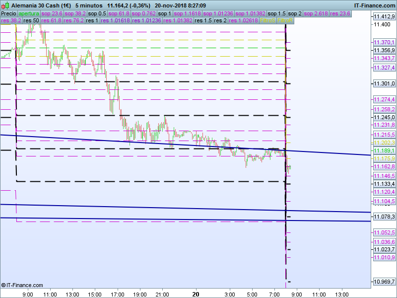Screen dimensions: 397x298
Task: Select the green apertura label
Action: click(28, 13)
